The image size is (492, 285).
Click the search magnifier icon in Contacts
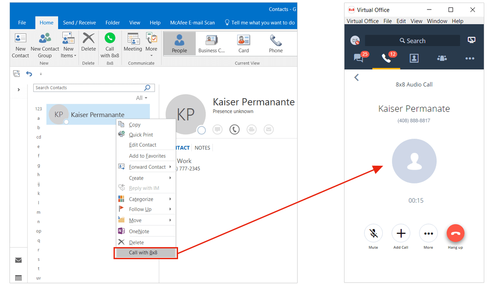click(x=148, y=88)
